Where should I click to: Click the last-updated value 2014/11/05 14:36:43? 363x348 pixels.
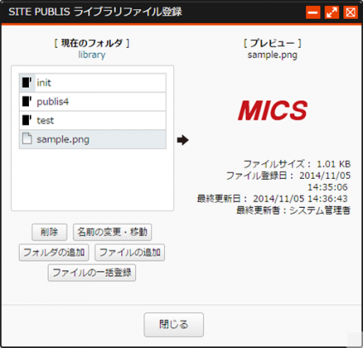click(301, 198)
